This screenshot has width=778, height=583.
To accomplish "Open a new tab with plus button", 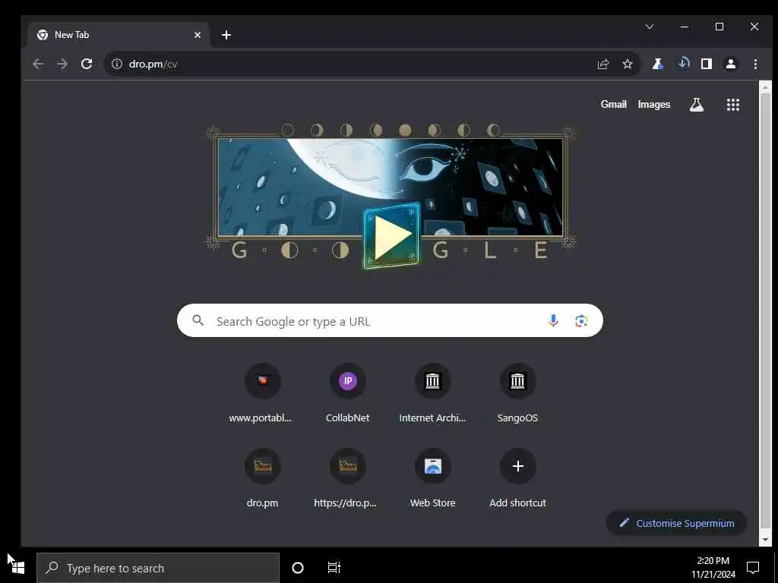I will click(x=226, y=35).
